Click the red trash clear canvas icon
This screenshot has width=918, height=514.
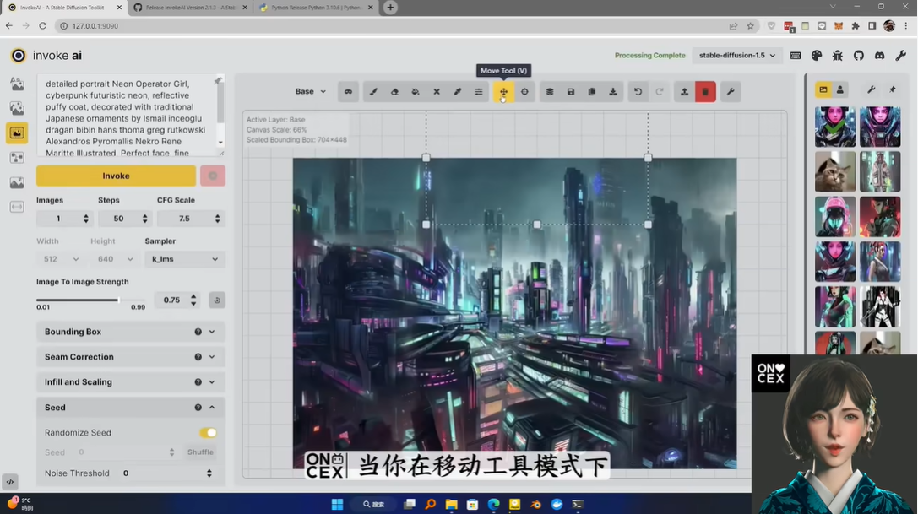(705, 92)
